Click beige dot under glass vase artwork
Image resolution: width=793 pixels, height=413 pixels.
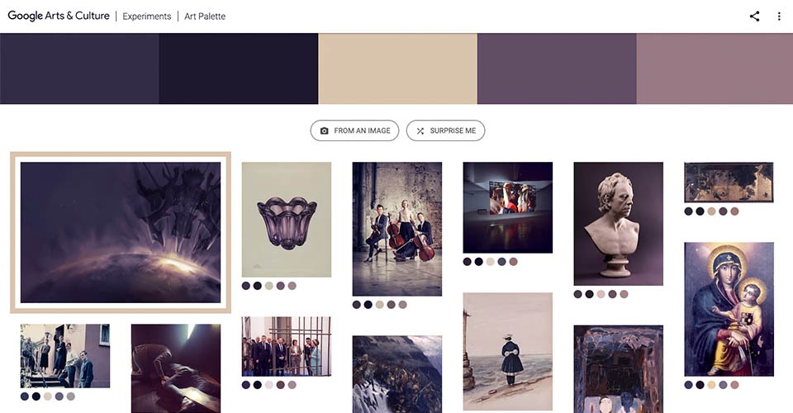pyautogui.click(x=269, y=286)
